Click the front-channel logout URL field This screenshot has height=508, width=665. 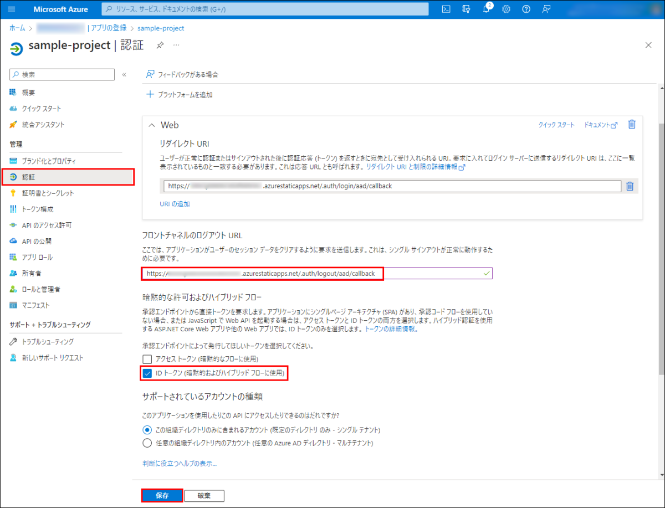[317, 273]
